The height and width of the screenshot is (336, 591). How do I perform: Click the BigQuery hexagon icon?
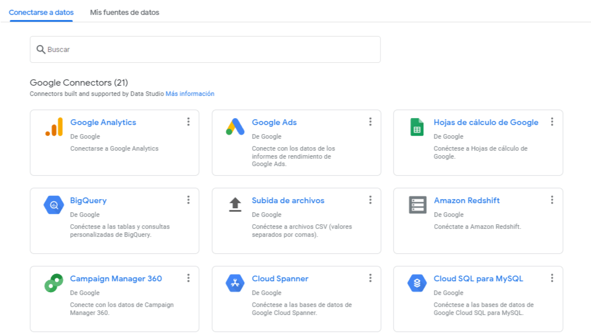tap(54, 205)
